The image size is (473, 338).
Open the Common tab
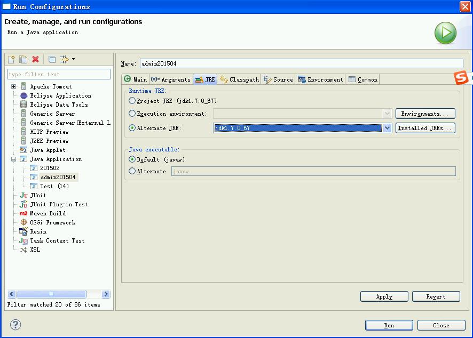point(362,79)
